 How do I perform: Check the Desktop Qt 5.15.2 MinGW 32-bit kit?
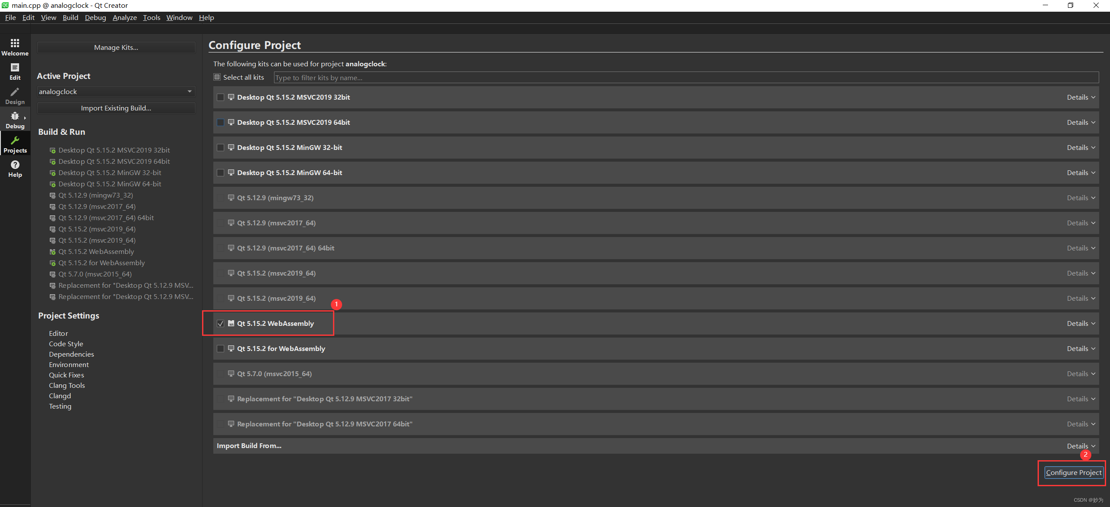[221, 147]
